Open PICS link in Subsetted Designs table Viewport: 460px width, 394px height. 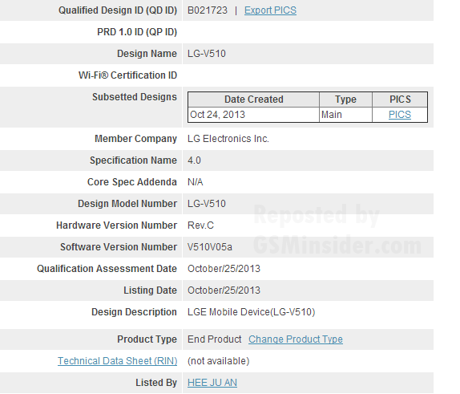click(400, 114)
